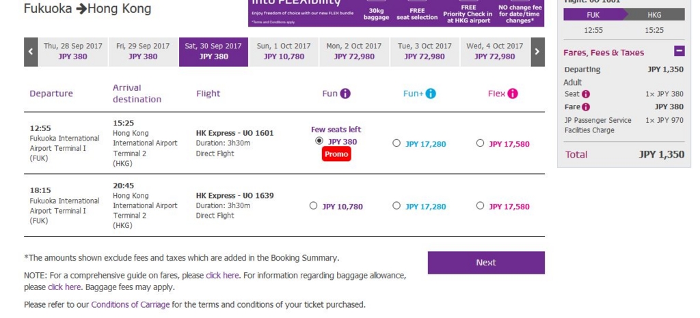Select Fun+ JPY 17,280 for UO 1601

click(x=396, y=143)
